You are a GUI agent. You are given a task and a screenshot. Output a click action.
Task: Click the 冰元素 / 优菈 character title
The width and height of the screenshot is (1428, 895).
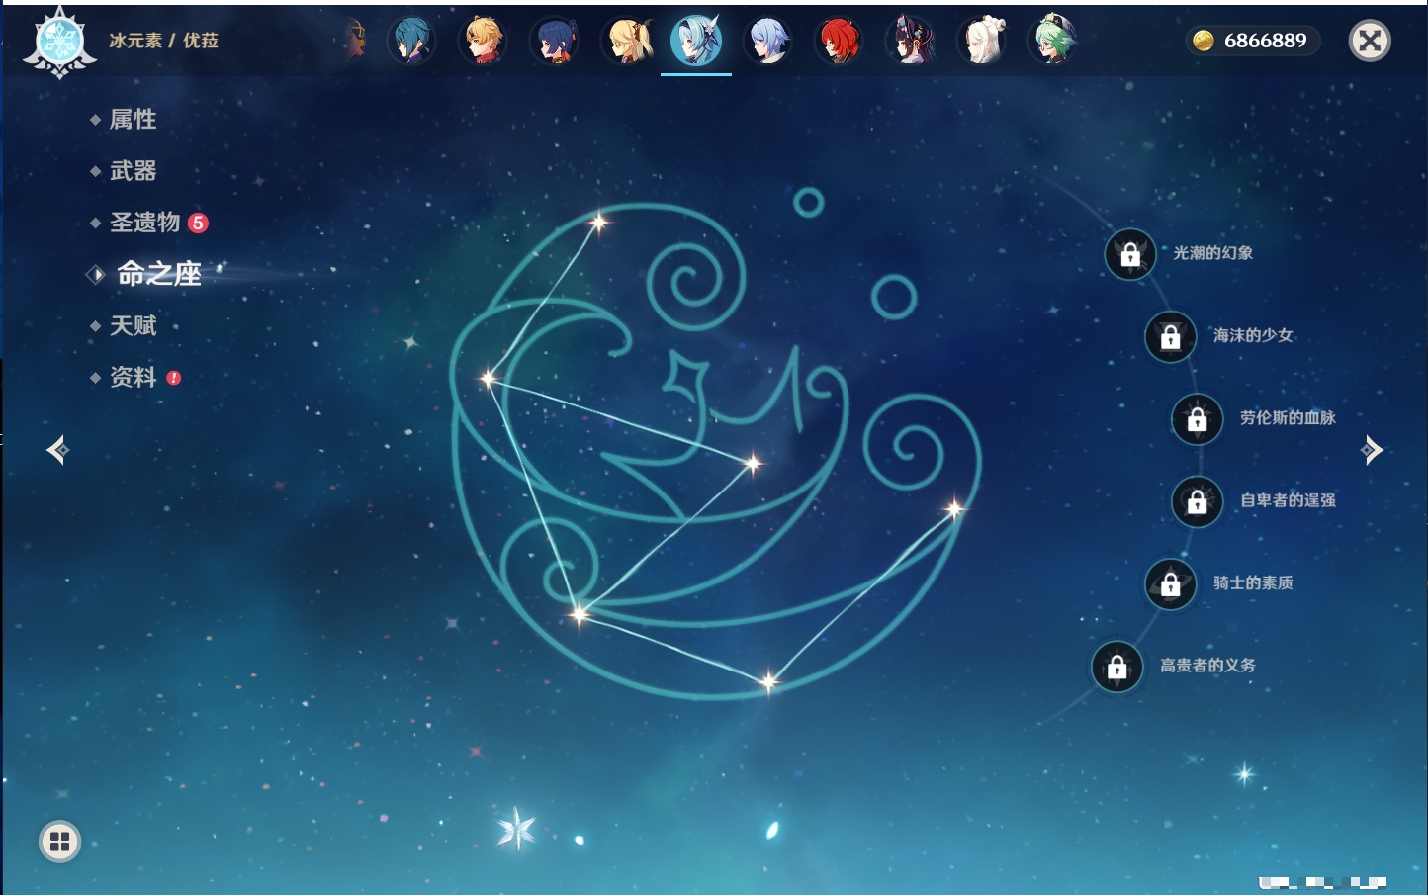[x=163, y=41]
